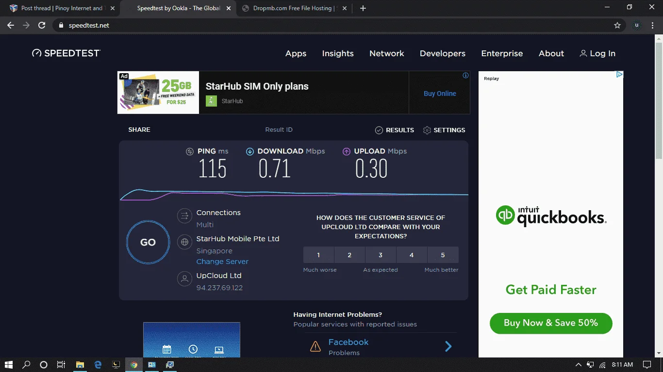Click the blue app screenshot thumbnail
The height and width of the screenshot is (372, 663).
(x=192, y=340)
